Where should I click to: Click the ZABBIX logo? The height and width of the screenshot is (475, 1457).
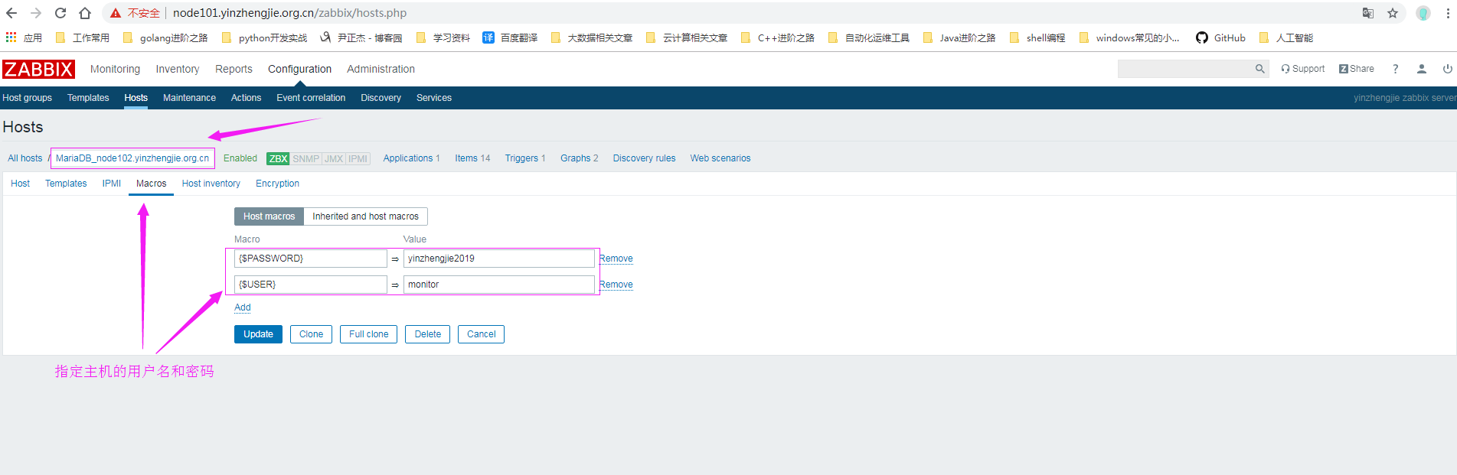click(38, 69)
